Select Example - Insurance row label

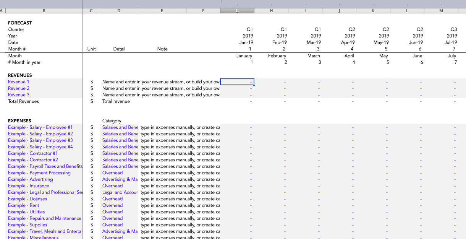tap(28, 186)
